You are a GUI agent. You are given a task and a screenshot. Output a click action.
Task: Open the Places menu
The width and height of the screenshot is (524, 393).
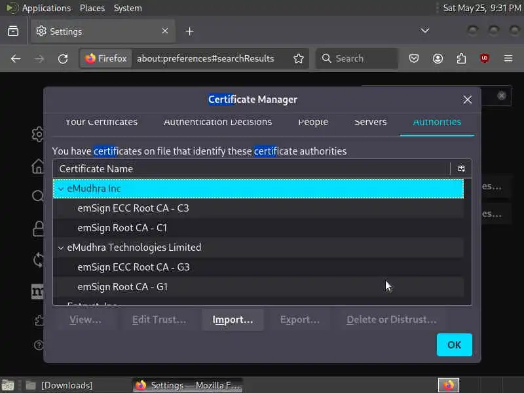pyautogui.click(x=92, y=8)
